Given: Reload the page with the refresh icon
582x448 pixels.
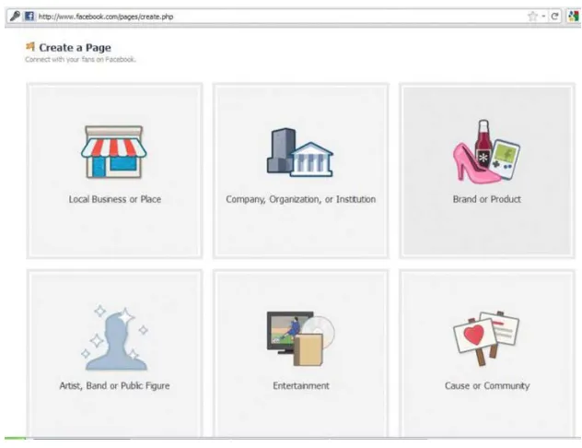Looking at the screenshot, I should (555, 17).
